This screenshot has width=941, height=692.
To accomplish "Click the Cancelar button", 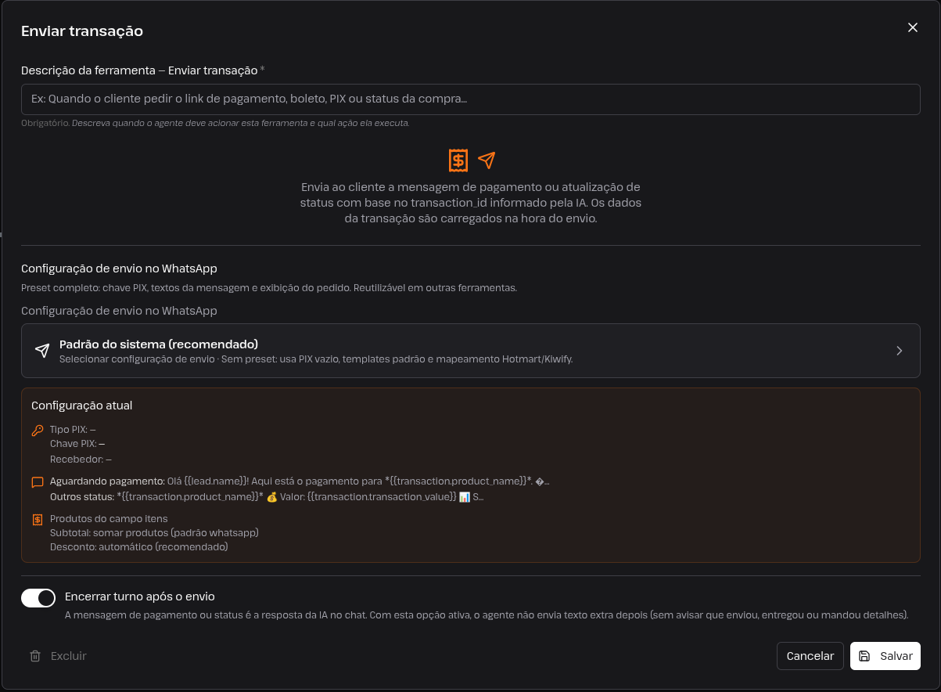I will pyautogui.click(x=810, y=656).
